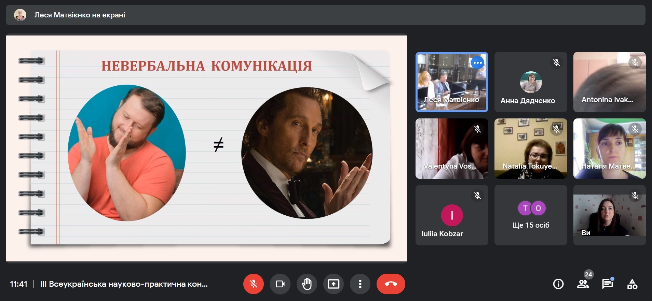This screenshot has width=652, height=301.
Task: Select the Анна Дядченко participant tile
Action: tap(531, 82)
